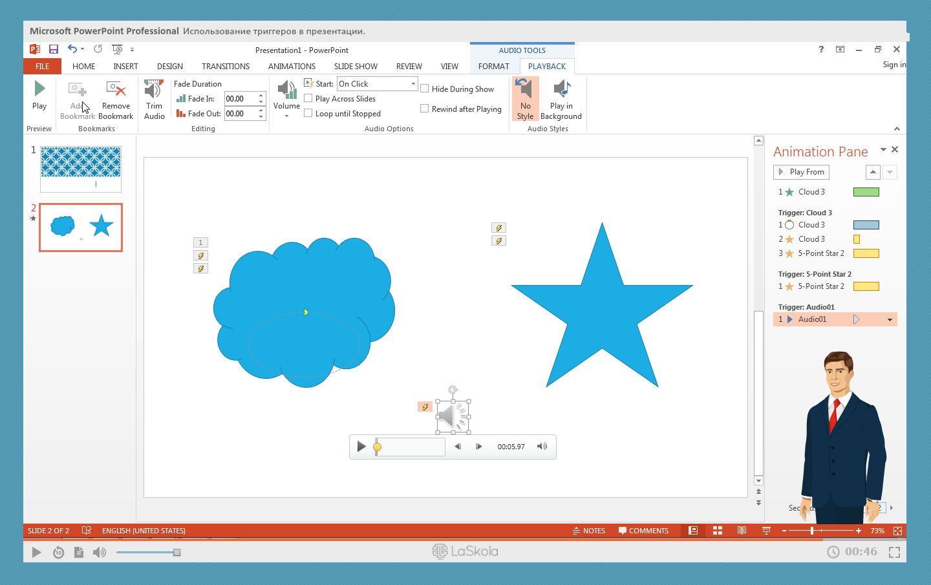The width and height of the screenshot is (931, 585).
Task: Switch to Slide Sorter view in status bar
Action: pyautogui.click(x=717, y=531)
